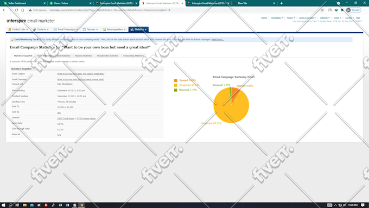
Task: Click the Dan Citrenbaum contact list value
Action: pyautogui.click(x=65, y=84)
